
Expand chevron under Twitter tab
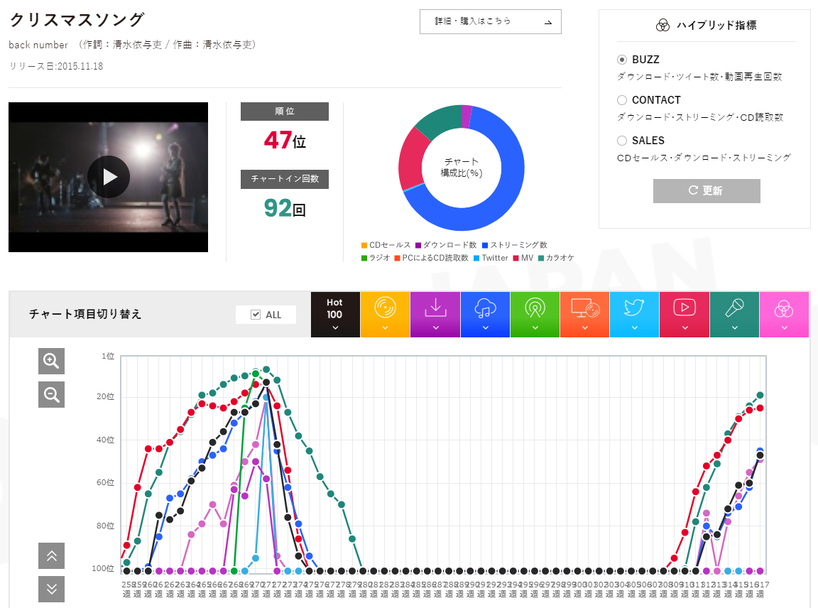(x=634, y=327)
